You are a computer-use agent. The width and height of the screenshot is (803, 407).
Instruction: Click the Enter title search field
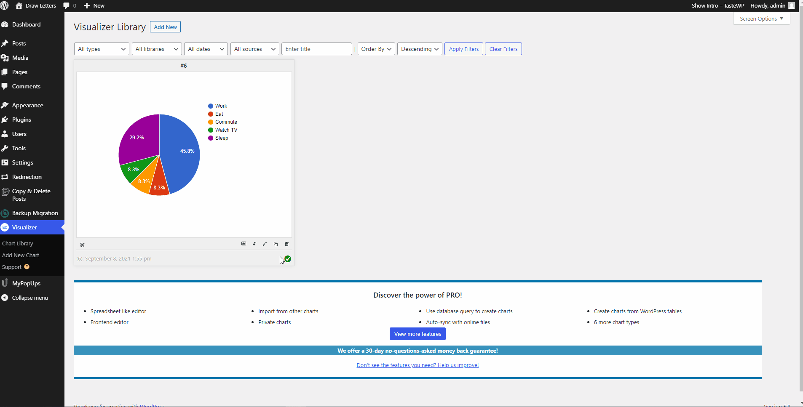(316, 49)
